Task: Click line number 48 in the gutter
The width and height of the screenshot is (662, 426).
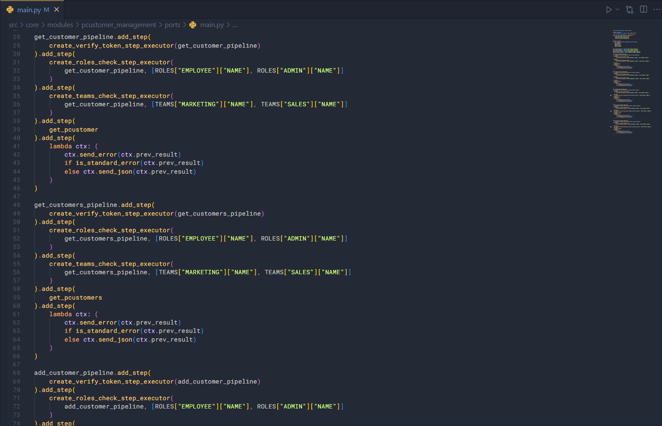Action: tap(16, 205)
